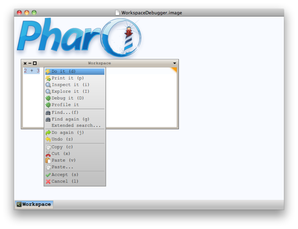298x229 pixels.
Task: Click the icon beside Paste... entry
Action: pos(48,167)
